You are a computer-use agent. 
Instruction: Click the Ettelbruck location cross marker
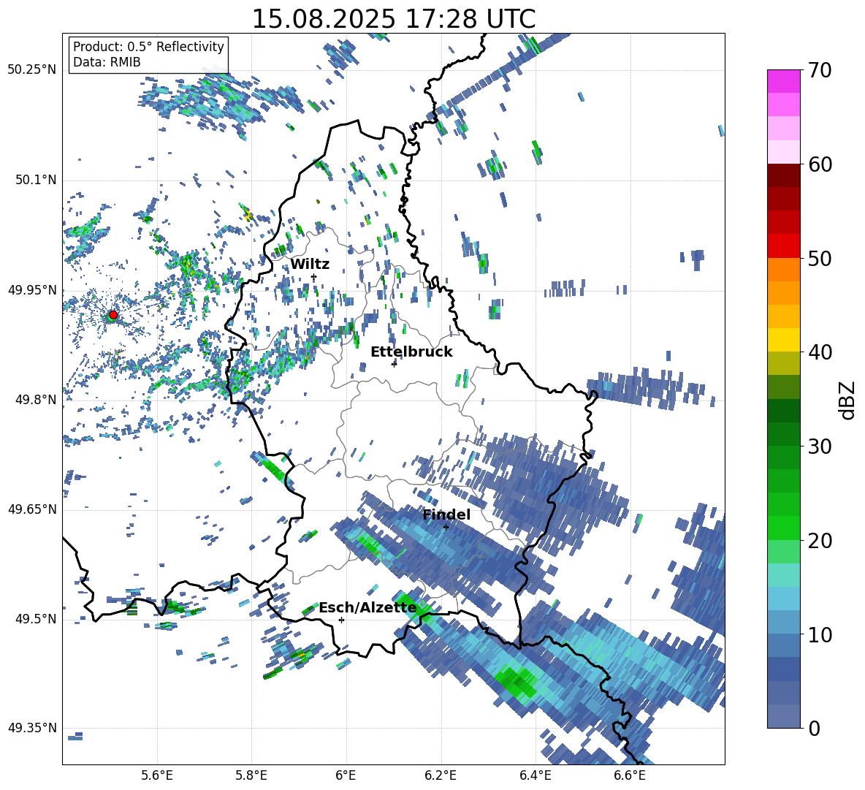coord(394,363)
